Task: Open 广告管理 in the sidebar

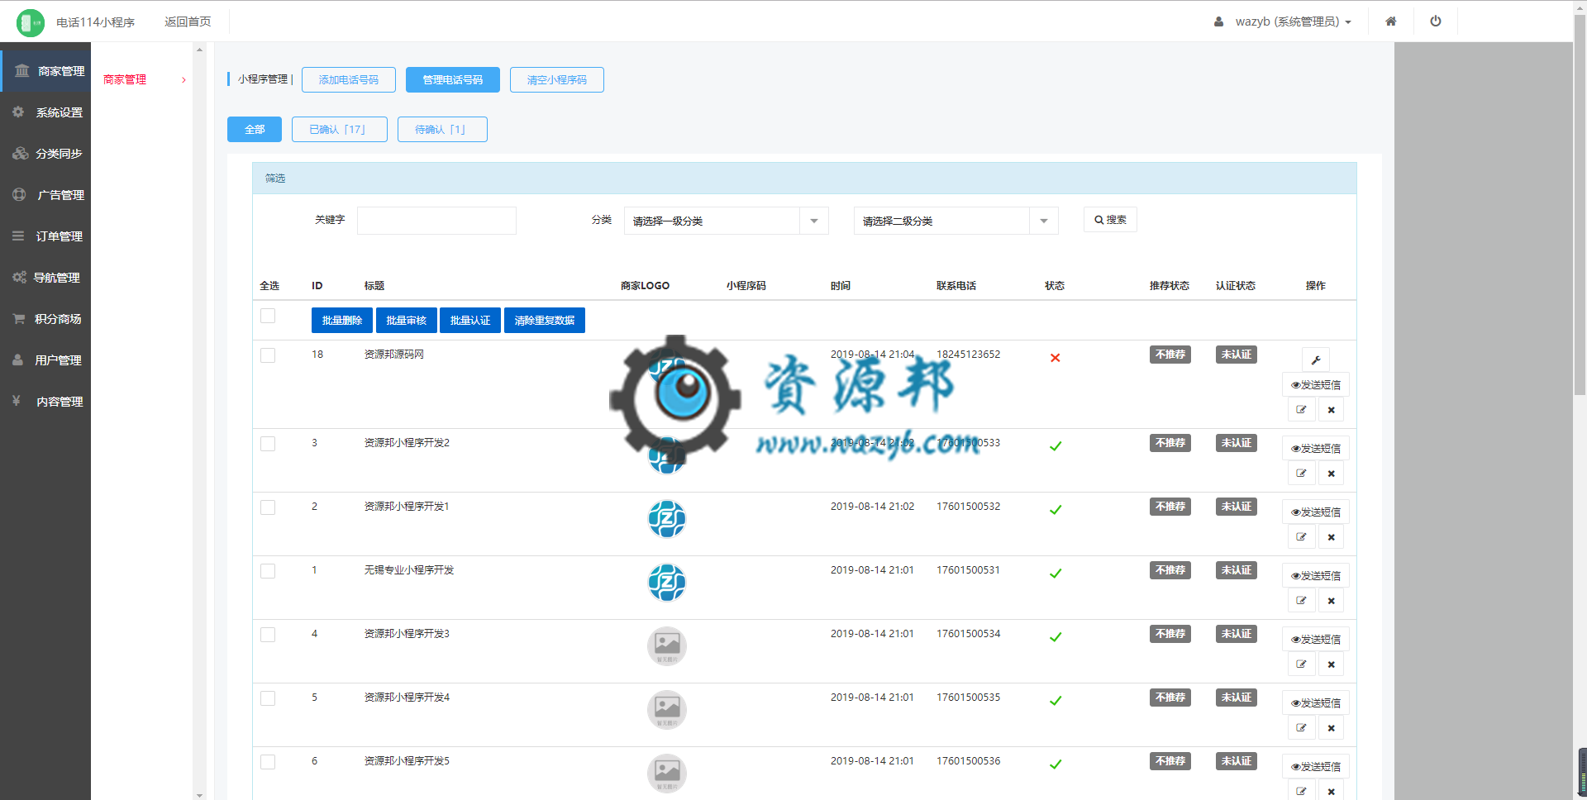Action: click(45, 195)
